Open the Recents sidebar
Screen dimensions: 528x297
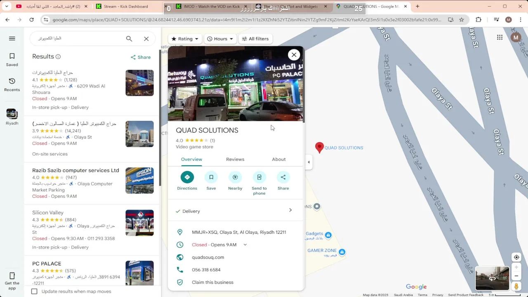[12, 85]
